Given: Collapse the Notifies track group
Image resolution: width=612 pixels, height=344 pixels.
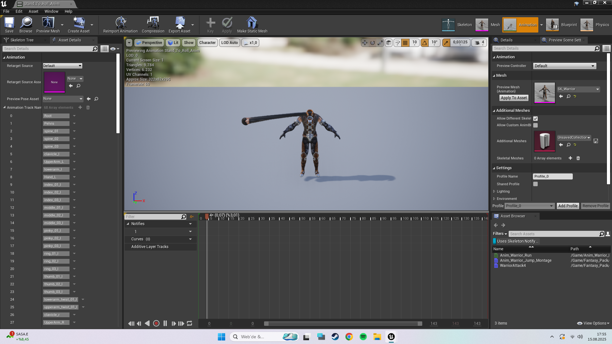Looking at the screenshot, I should (x=128, y=224).
